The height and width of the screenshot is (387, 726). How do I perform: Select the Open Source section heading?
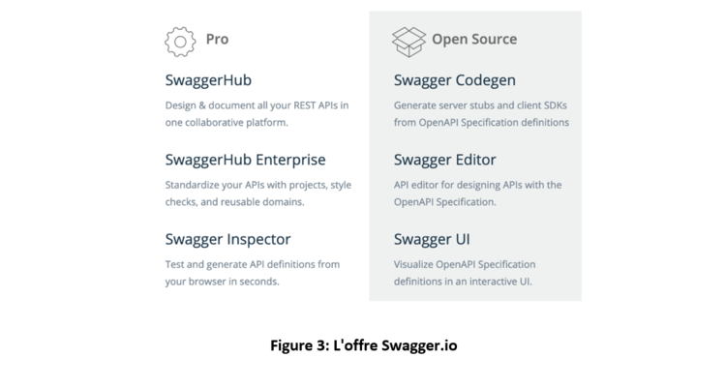(x=474, y=40)
